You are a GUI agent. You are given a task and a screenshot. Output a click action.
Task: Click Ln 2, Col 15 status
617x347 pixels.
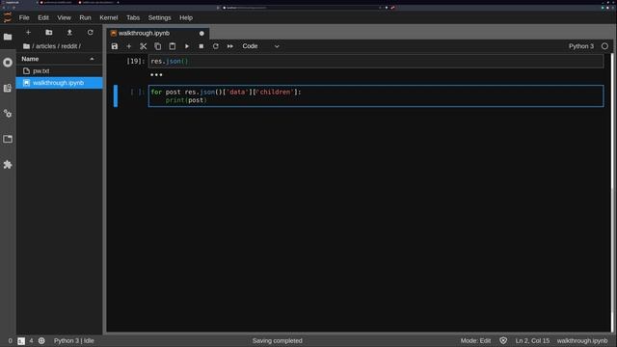tap(532, 340)
